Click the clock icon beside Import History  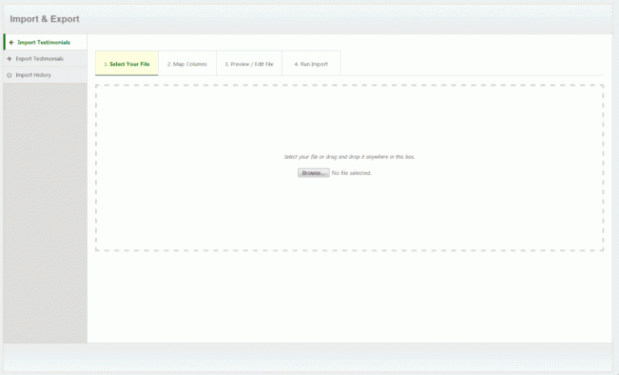(x=9, y=75)
